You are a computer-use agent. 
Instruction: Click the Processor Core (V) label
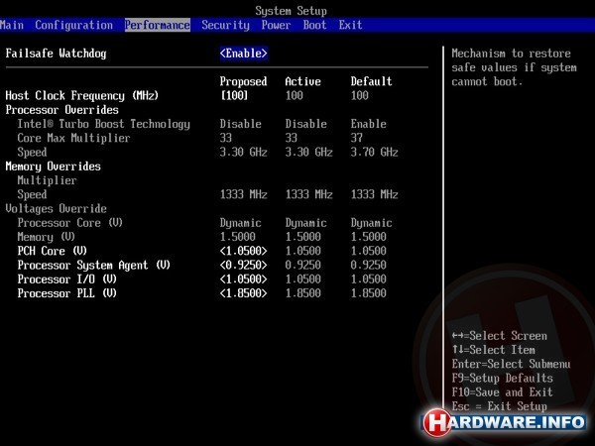tap(70, 223)
